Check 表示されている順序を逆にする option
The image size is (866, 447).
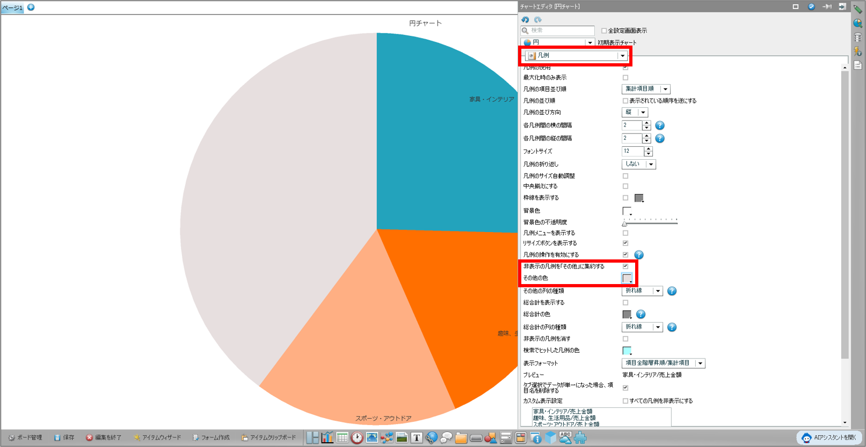click(x=625, y=101)
